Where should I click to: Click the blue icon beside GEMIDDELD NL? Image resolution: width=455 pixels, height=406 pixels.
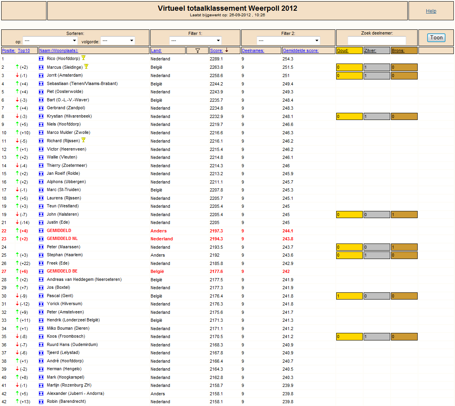coord(41,239)
